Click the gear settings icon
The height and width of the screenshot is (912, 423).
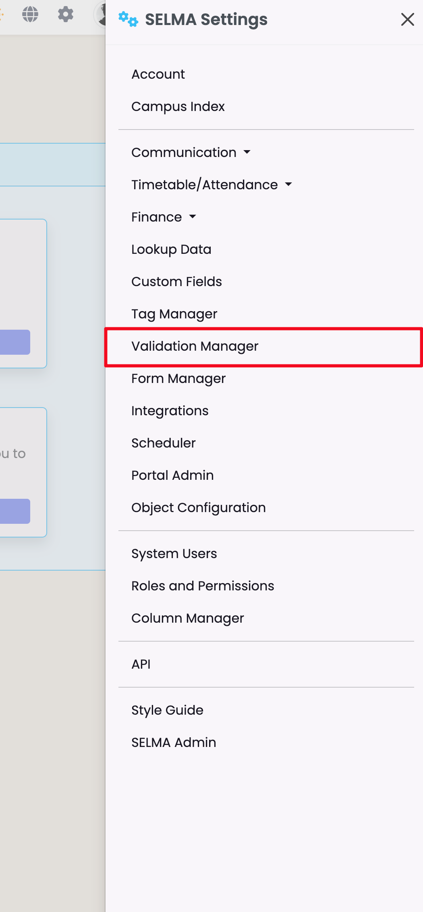tap(65, 15)
